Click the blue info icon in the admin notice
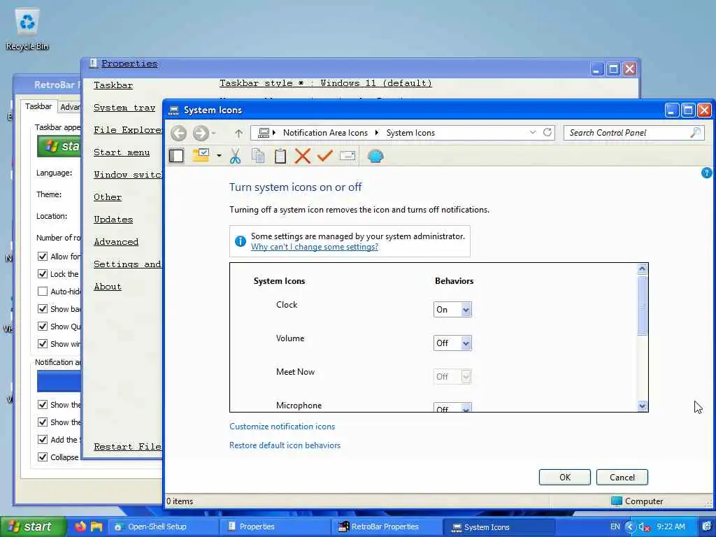 [241, 241]
